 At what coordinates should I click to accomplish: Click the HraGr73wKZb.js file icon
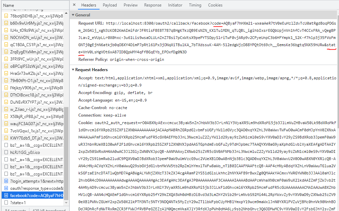coord(6,73)
